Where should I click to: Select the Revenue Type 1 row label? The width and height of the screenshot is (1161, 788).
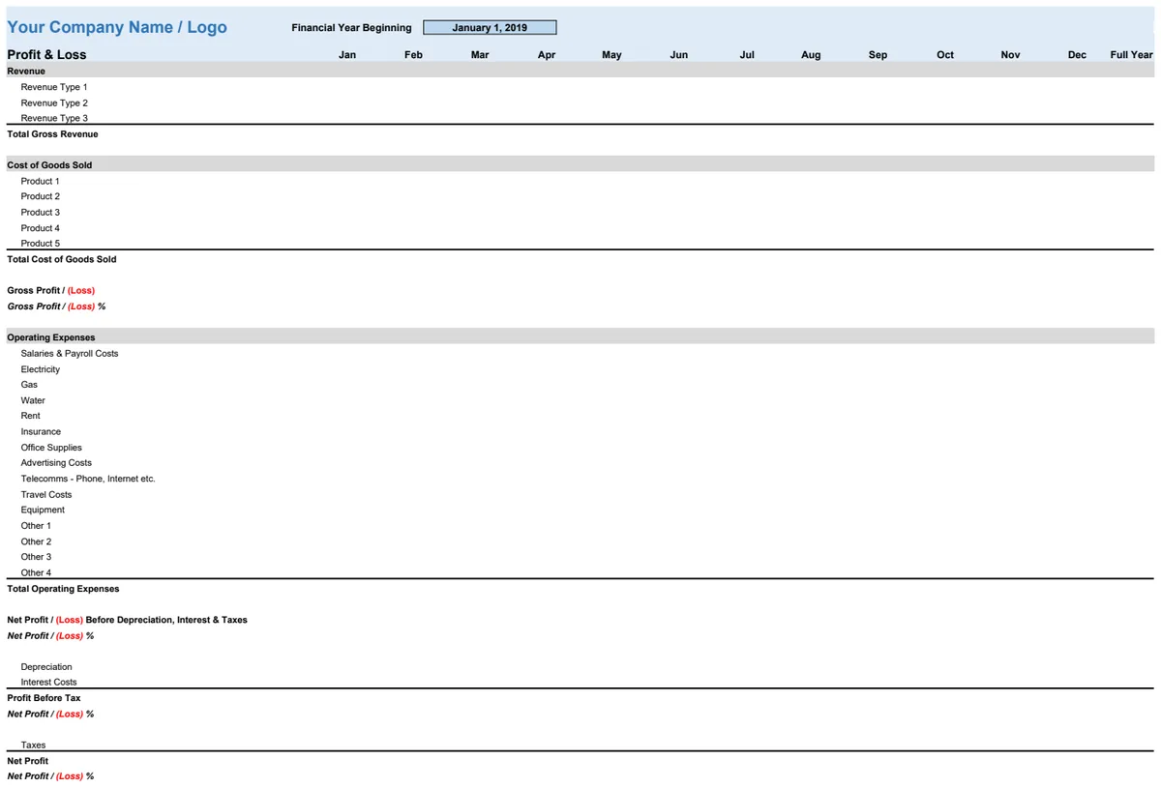(x=54, y=87)
